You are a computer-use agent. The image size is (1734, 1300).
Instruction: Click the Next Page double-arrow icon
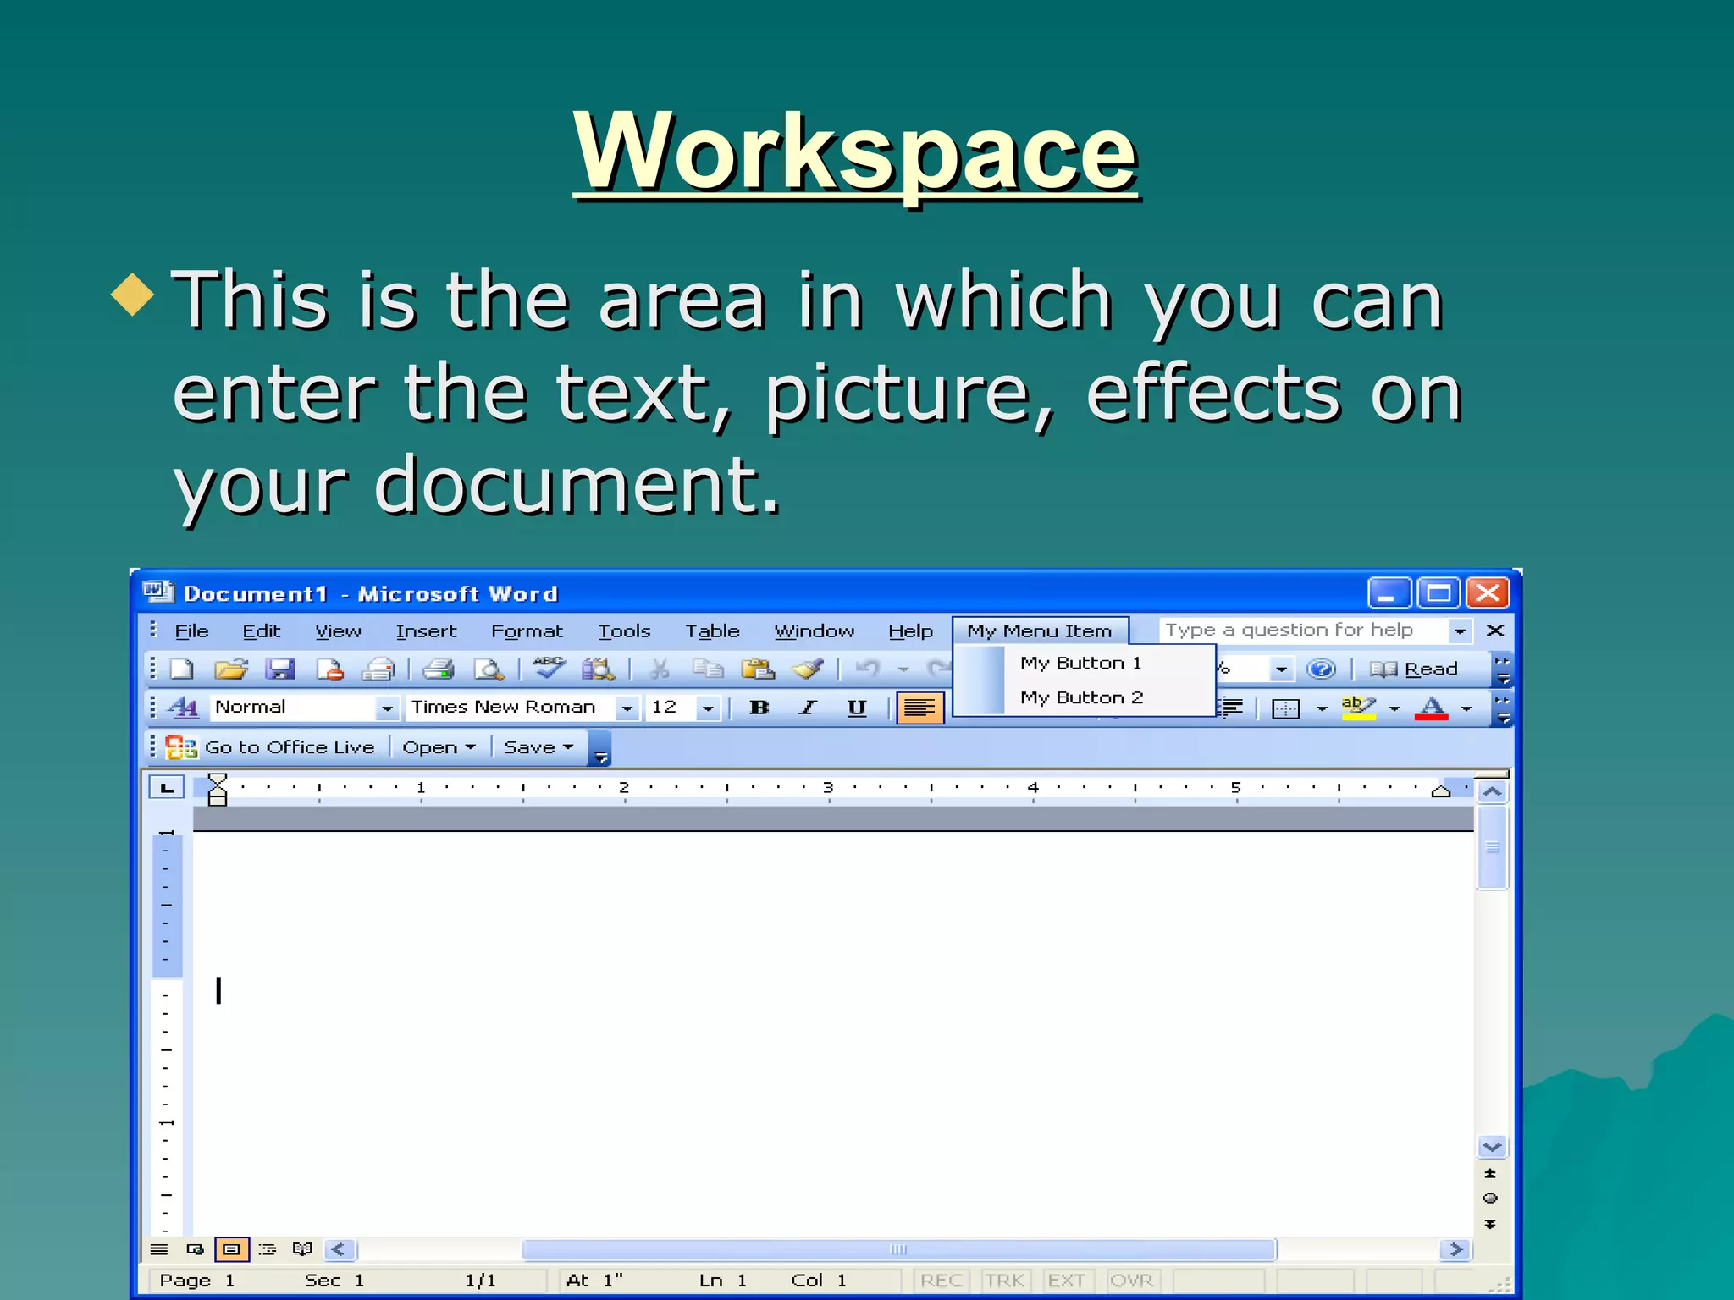click(x=1490, y=1224)
